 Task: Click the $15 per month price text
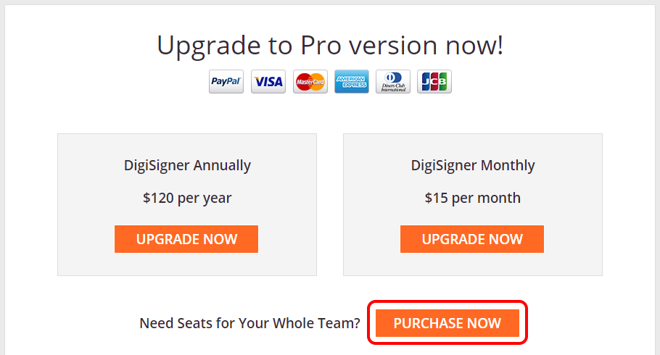pos(473,198)
